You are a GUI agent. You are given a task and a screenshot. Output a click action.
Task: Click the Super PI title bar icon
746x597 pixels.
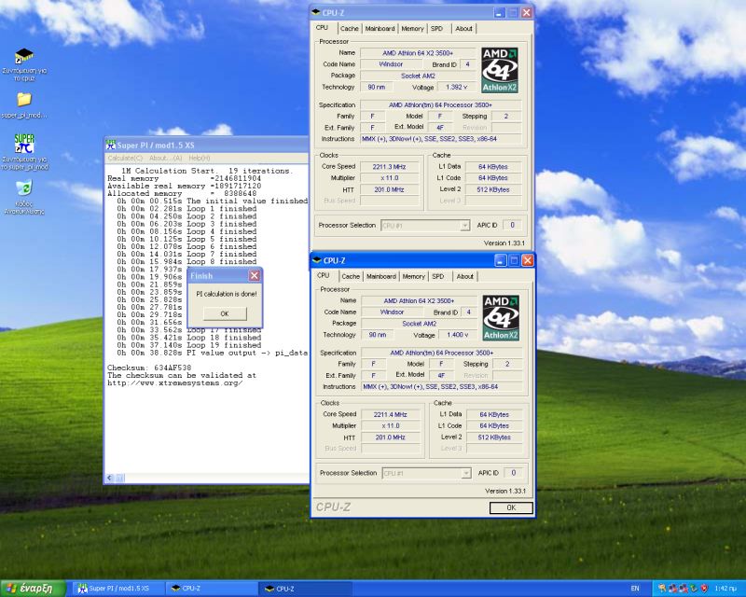110,145
